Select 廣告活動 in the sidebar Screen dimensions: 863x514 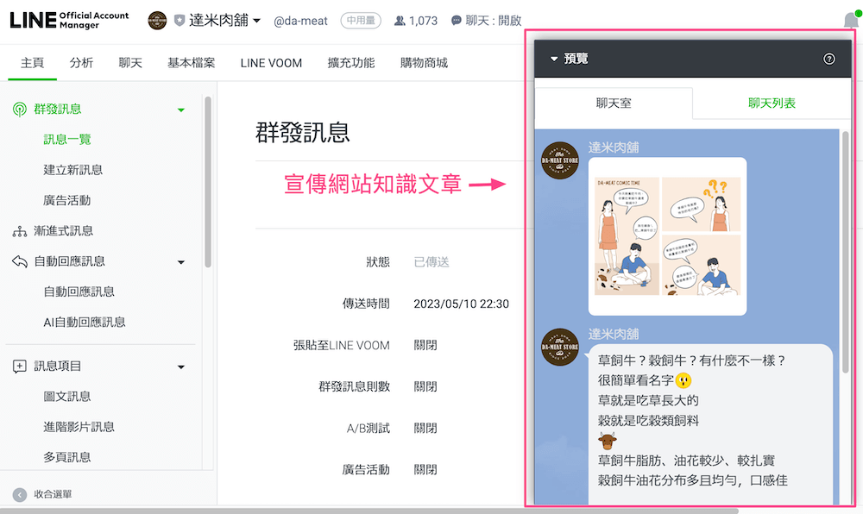click(66, 200)
